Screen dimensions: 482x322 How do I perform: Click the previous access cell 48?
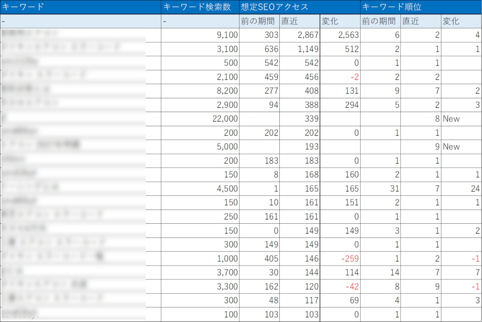pos(260,300)
